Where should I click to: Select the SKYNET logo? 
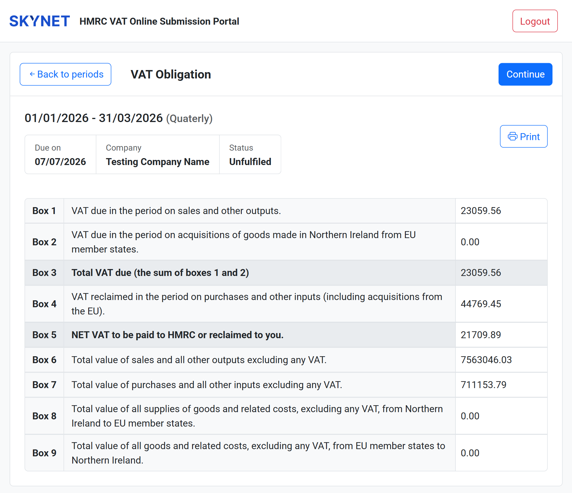[39, 21]
